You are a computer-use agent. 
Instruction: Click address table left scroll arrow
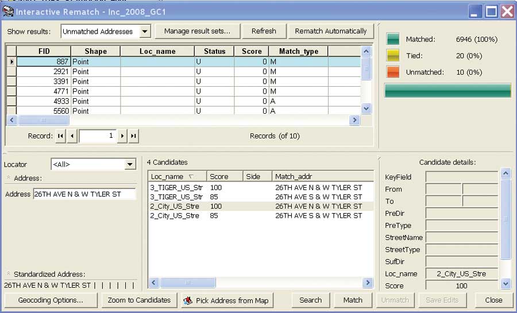click(12, 120)
